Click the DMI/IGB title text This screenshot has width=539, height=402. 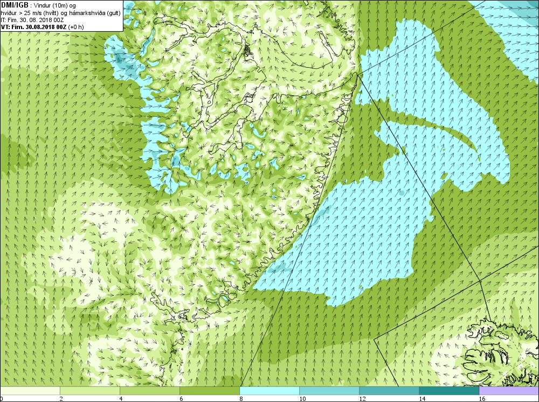[15, 5]
